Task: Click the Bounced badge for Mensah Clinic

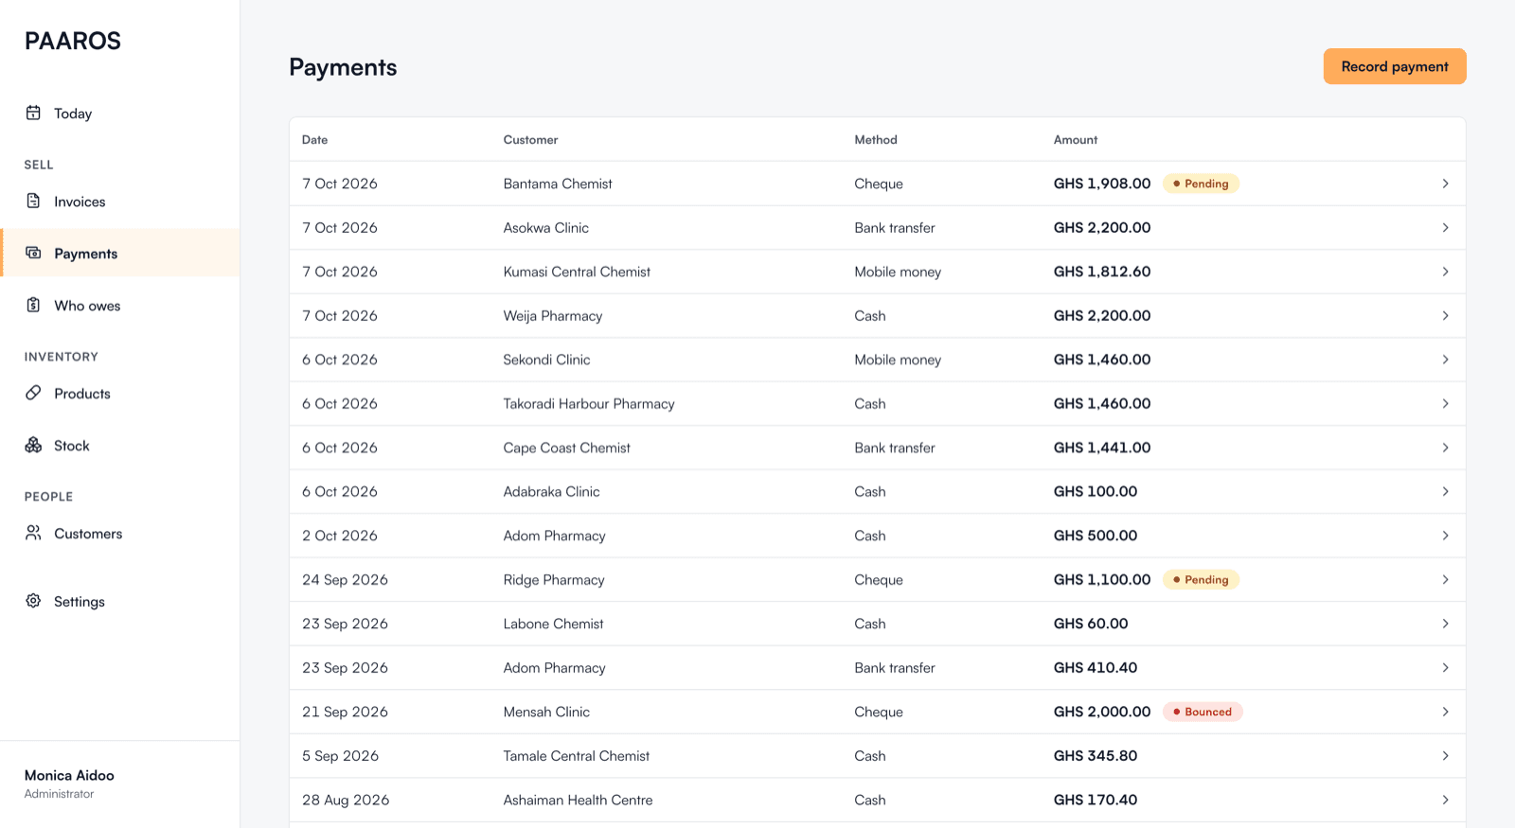Action: click(1203, 712)
